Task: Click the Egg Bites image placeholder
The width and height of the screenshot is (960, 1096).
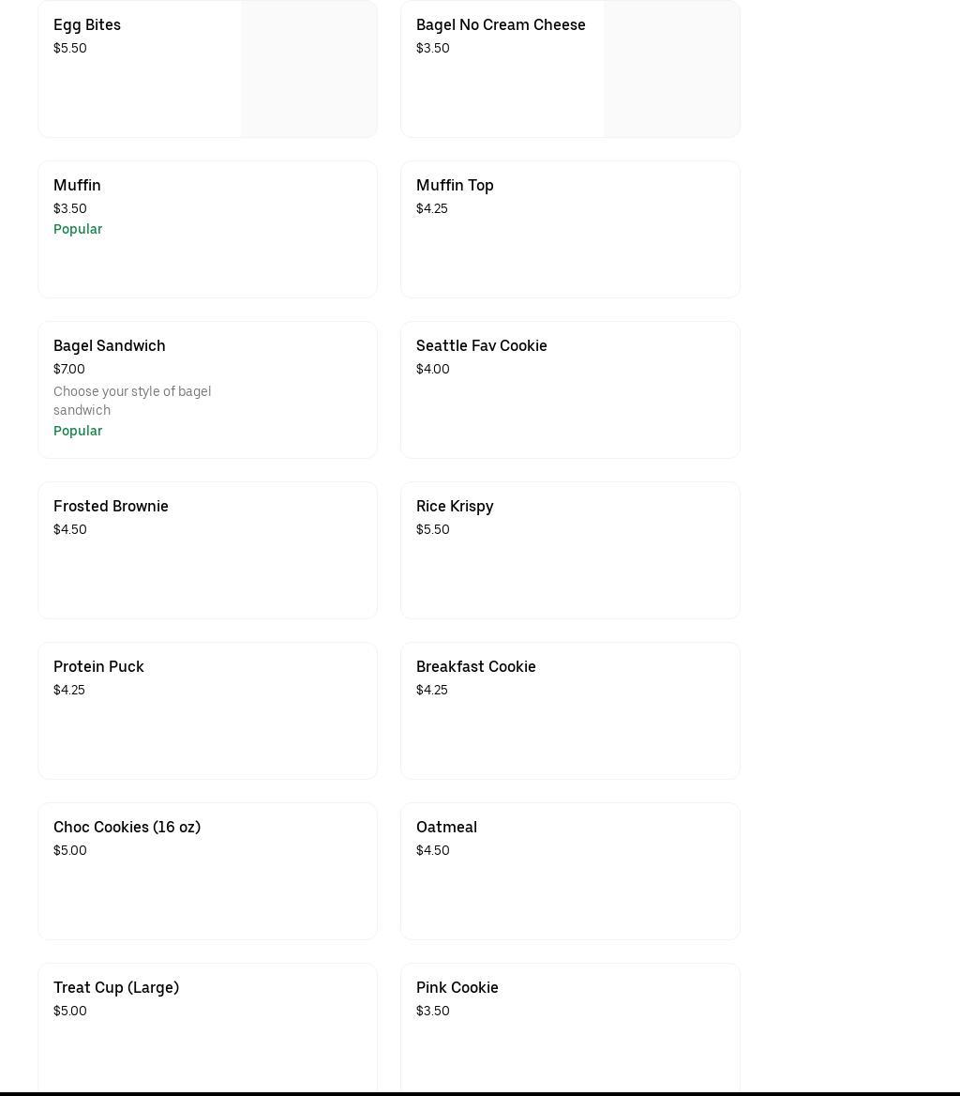Action: click(308, 68)
